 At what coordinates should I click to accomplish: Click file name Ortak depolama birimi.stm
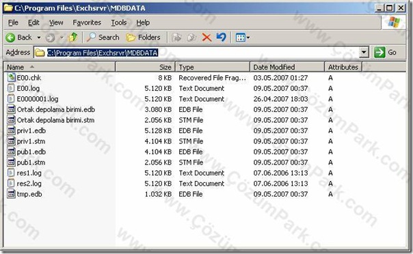click(55, 120)
